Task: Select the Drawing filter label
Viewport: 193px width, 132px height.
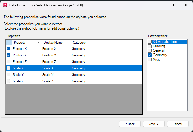Action: 159,46
